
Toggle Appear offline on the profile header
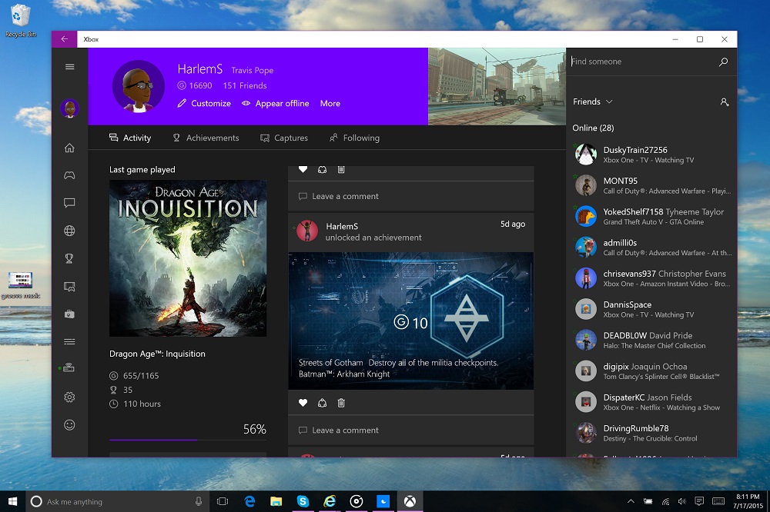276,104
